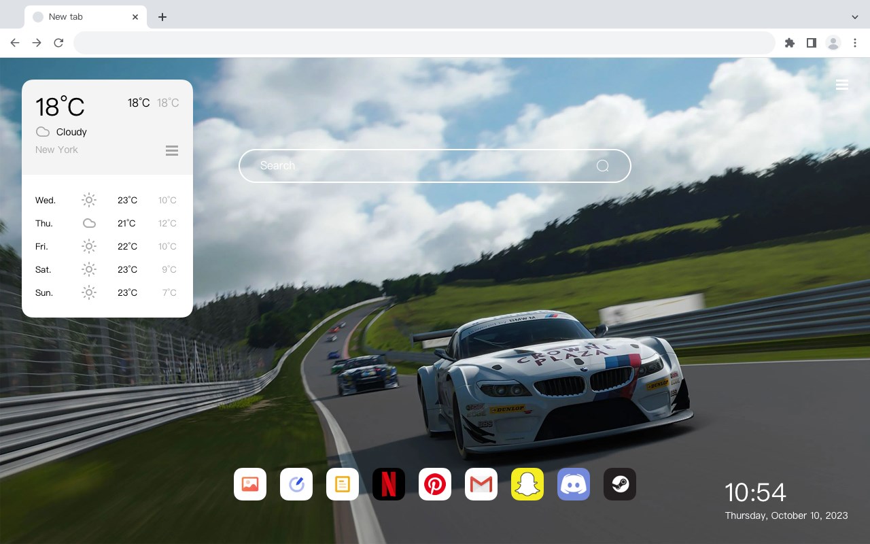Screen dimensions: 870x544
Task: Click the date Thursday, October 10, 2023
Action: click(786, 515)
